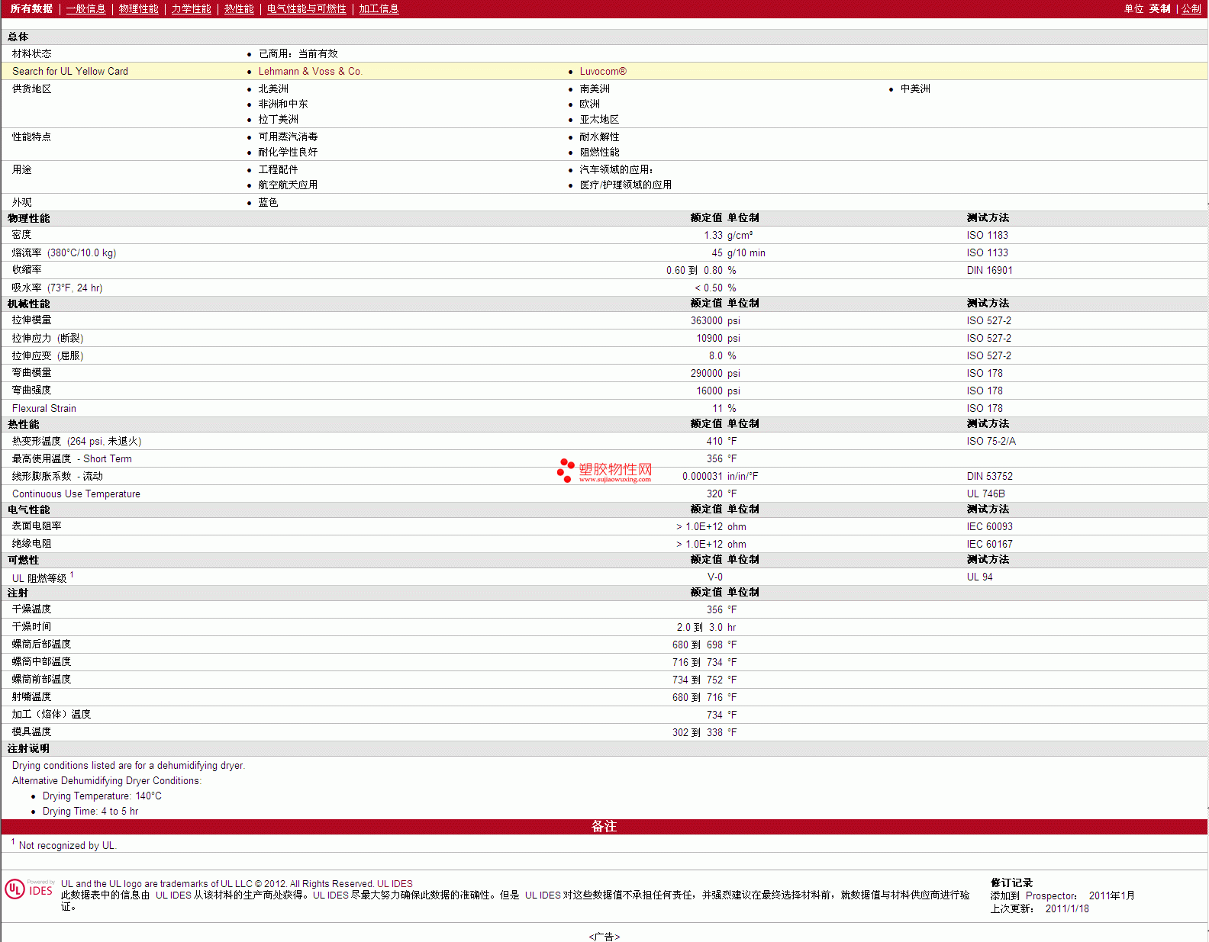Jump to the 热性能 tab
1209x942 pixels.
[x=239, y=9]
